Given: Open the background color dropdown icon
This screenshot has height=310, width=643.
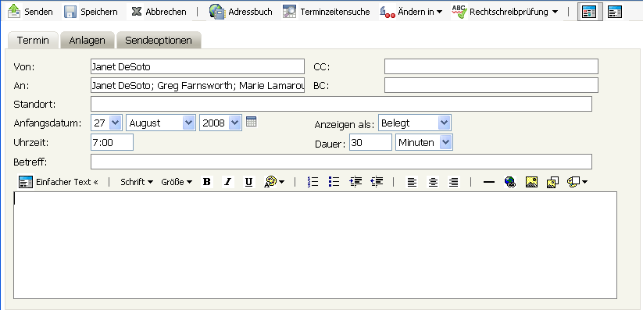Looking at the screenshot, I should pos(577,182).
